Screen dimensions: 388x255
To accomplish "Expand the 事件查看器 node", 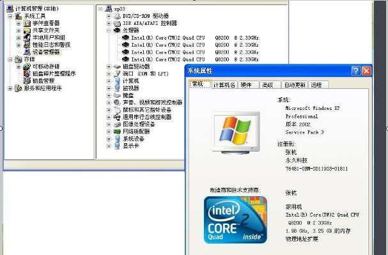I will click(x=19, y=24).
